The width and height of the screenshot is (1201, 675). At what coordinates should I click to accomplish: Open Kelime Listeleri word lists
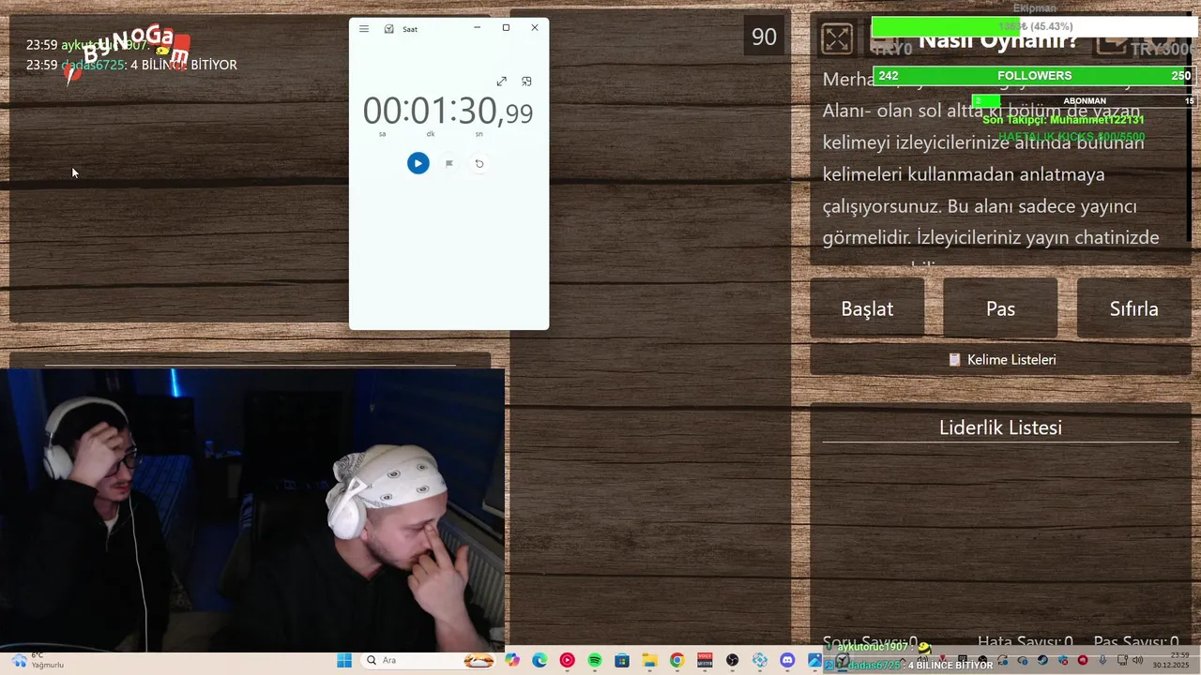pyautogui.click(x=1001, y=360)
